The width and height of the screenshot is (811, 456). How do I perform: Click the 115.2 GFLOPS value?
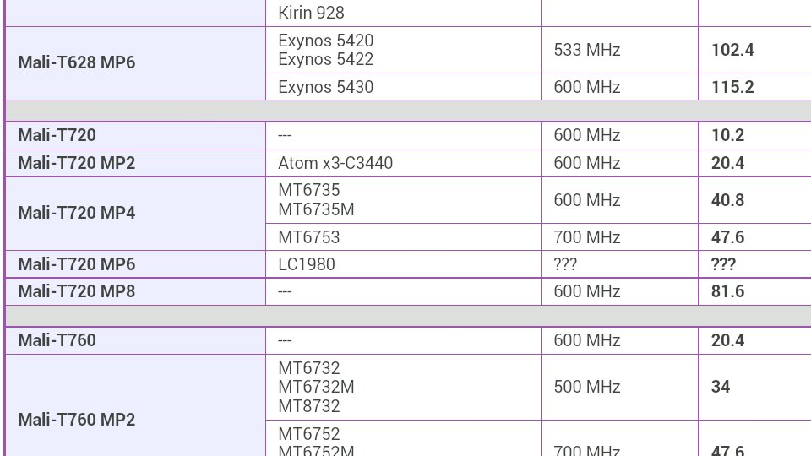tap(733, 87)
